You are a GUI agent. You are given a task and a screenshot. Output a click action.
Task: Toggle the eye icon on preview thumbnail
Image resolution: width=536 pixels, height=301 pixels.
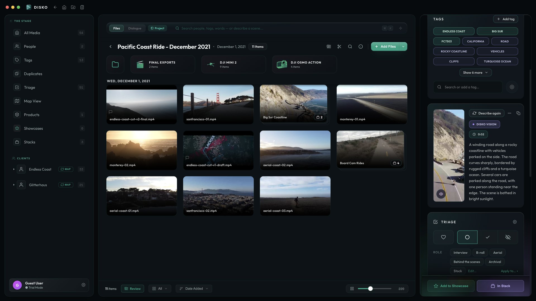coord(441,194)
